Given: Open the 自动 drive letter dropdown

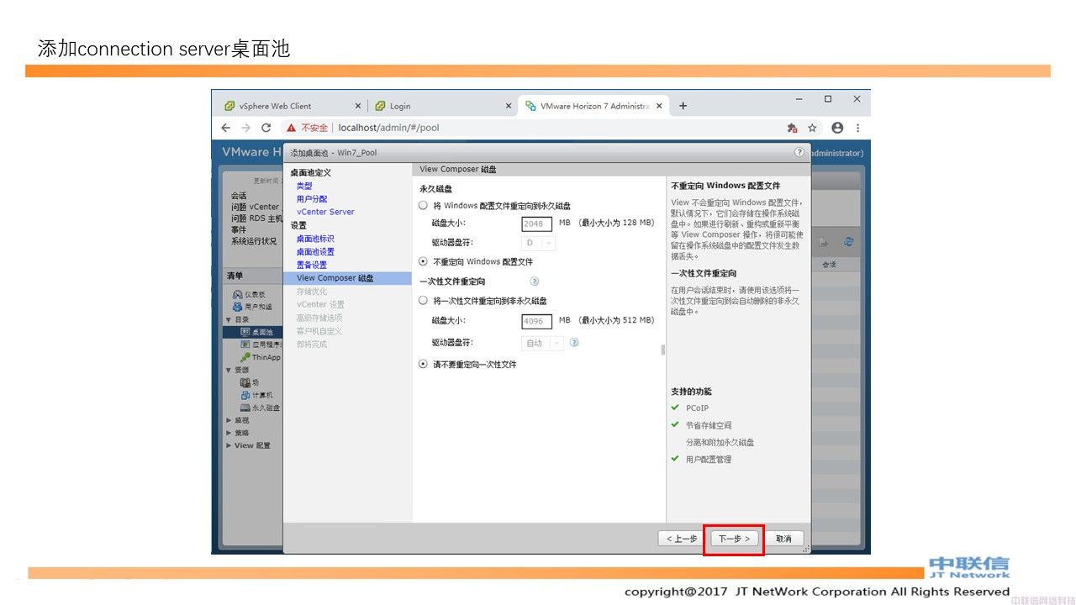Looking at the screenshot, I should (x=542, y=343).
